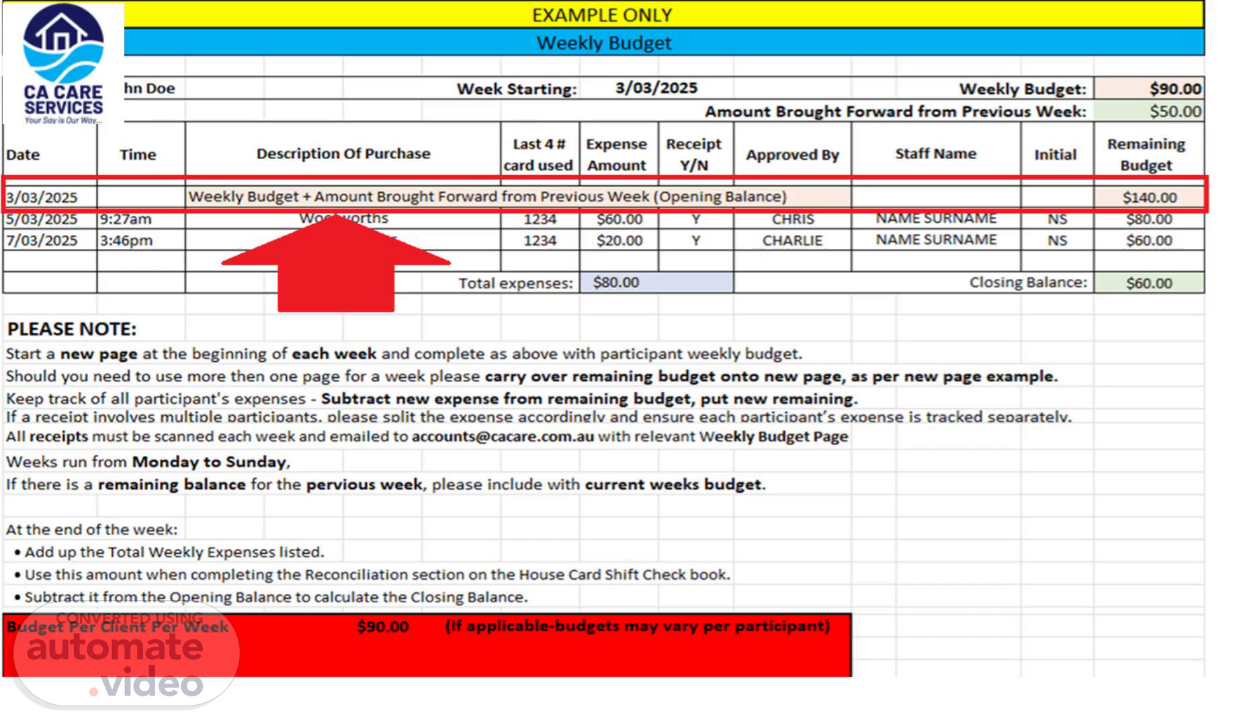Select the Weekly Budget $90.00 cell
1239x725 pixels.
pos(1148,89)
